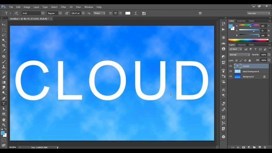Add a layer style with fx button

238,147
